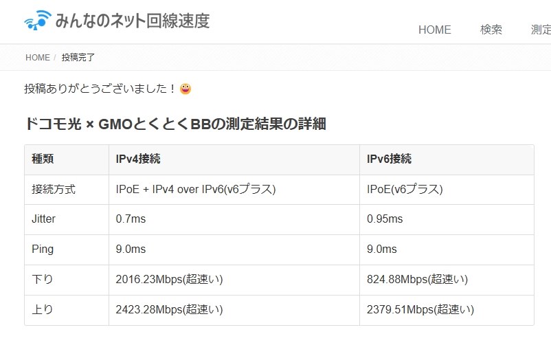Select the IPv6 download speed 824.88Mbps cell
This screenshot has height=345, width=551.
coord(447,280)
